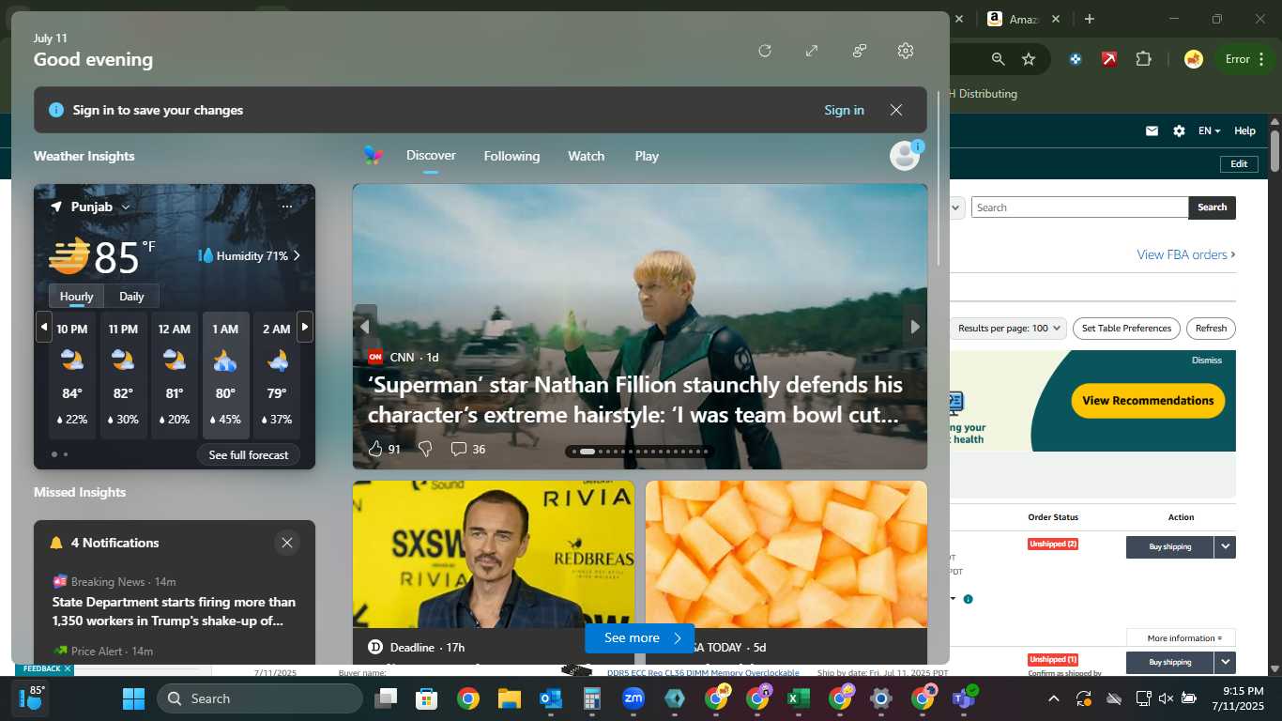
Task: Click See more button
Action: click(x=639, y=638)
